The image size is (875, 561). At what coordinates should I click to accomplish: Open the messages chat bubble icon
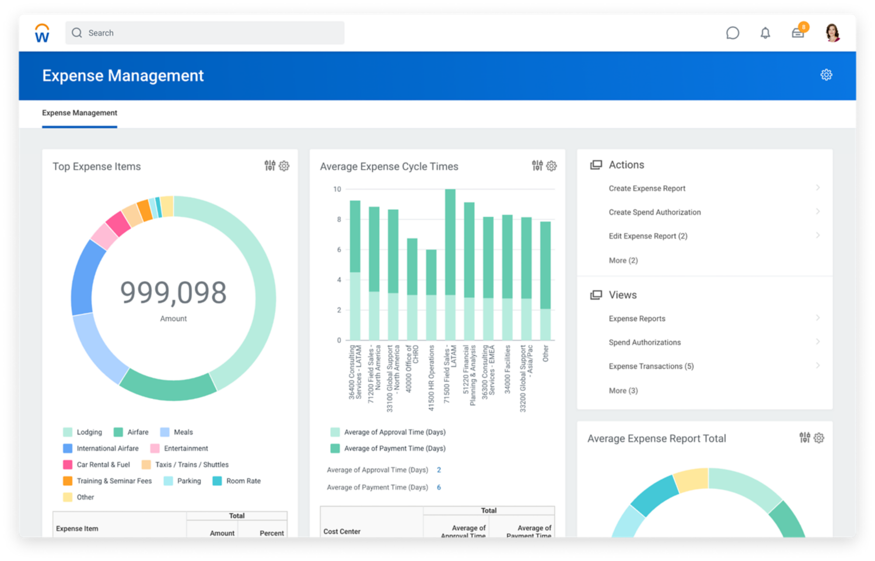(x=733, y=33)
